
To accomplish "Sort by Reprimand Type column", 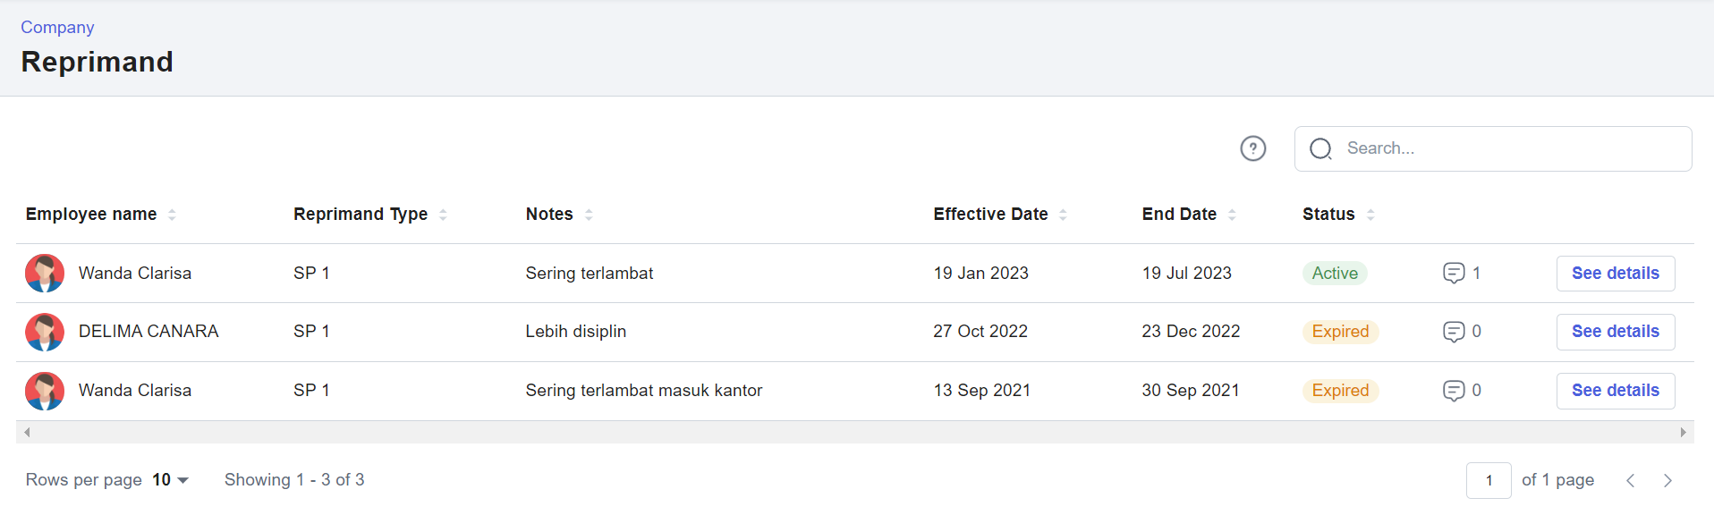I will click(443, 215).
